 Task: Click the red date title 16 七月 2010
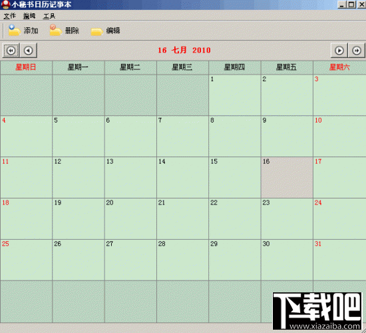184,50
